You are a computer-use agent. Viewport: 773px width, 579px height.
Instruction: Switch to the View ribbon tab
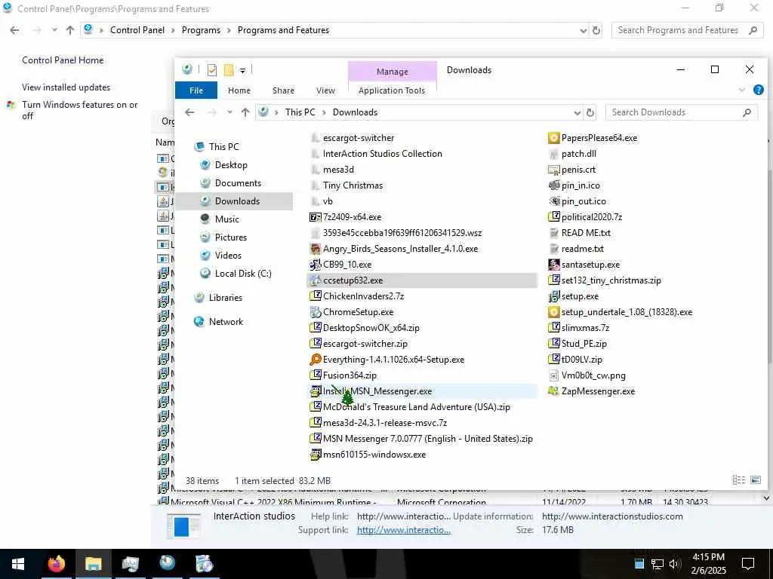pos(325,90)
